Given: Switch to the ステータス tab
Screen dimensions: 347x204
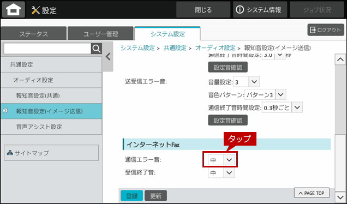Looking at the screenshot, I should [34, 34].
